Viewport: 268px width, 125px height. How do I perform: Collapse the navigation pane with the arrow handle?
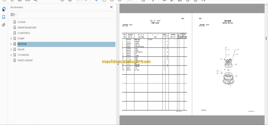[x=118, y=64]
